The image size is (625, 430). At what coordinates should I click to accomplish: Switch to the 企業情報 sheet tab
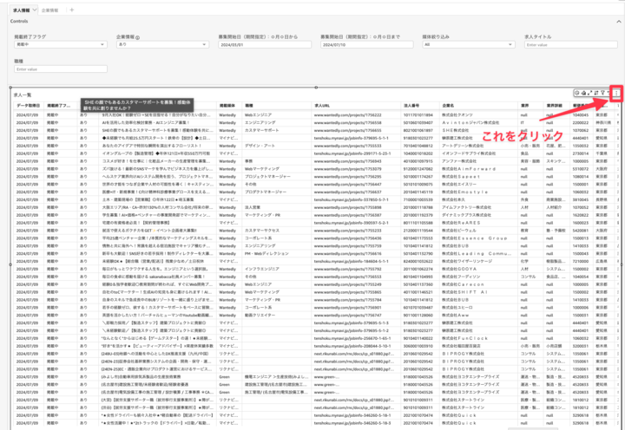(49, 10)
